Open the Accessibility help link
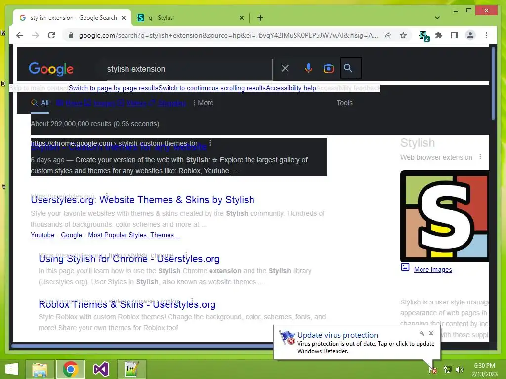The image size is (506, 379). coord(291,88)
